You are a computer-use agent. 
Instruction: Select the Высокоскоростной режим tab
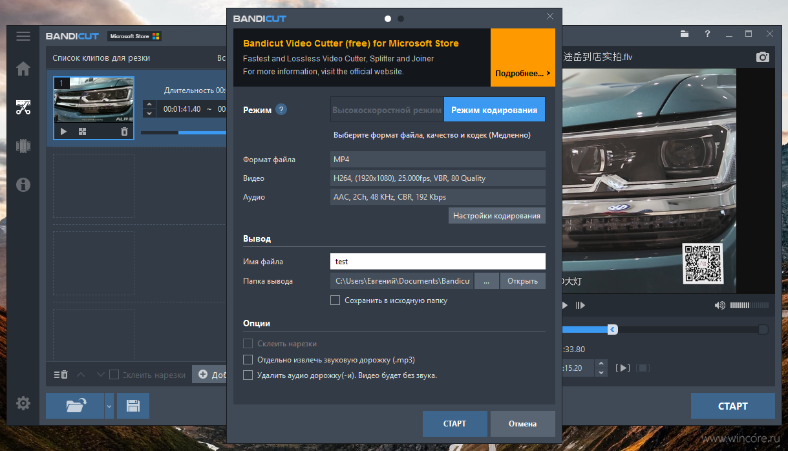click(387, 110)
